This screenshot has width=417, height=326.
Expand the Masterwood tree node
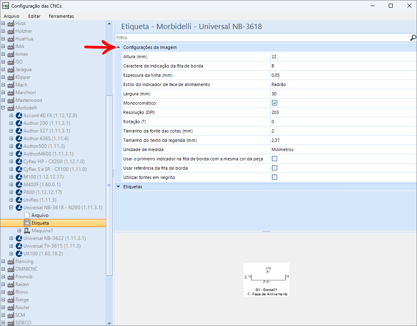pyautogui.click(x=3, y=100)
